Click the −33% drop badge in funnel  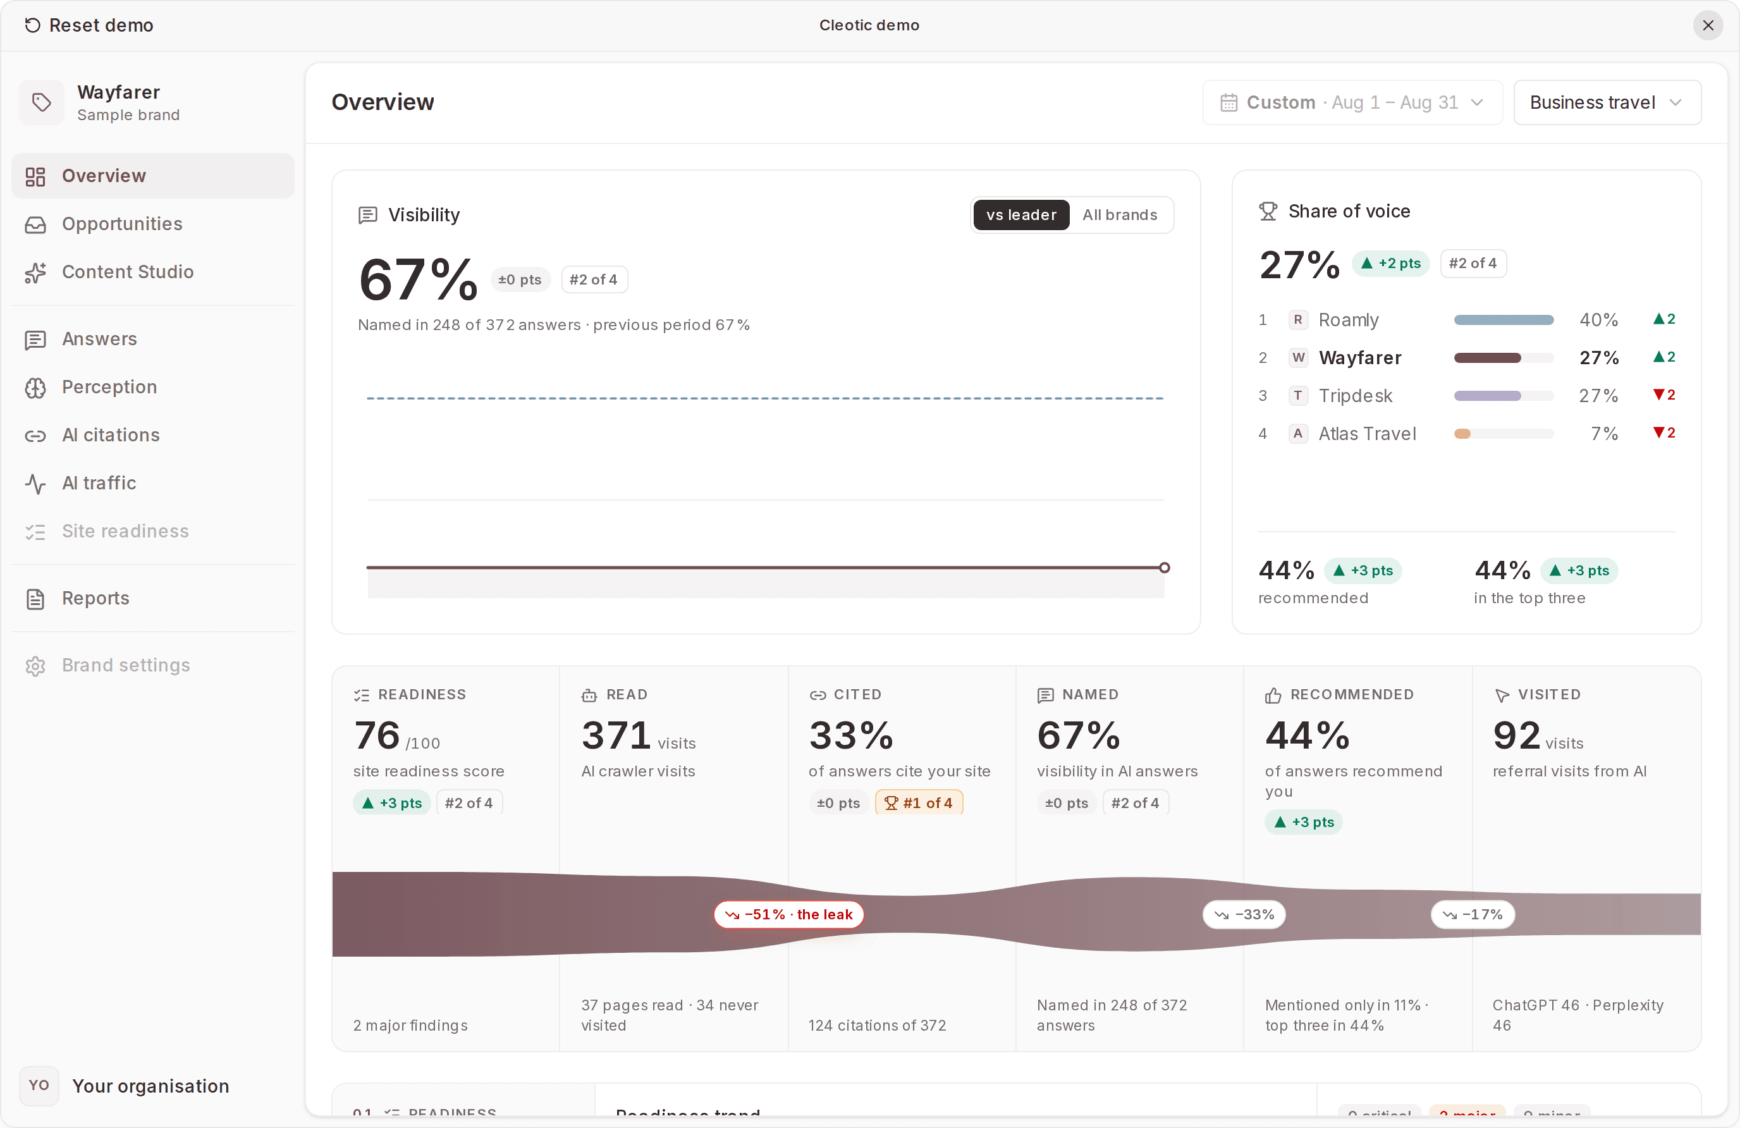coord(1244,914)
